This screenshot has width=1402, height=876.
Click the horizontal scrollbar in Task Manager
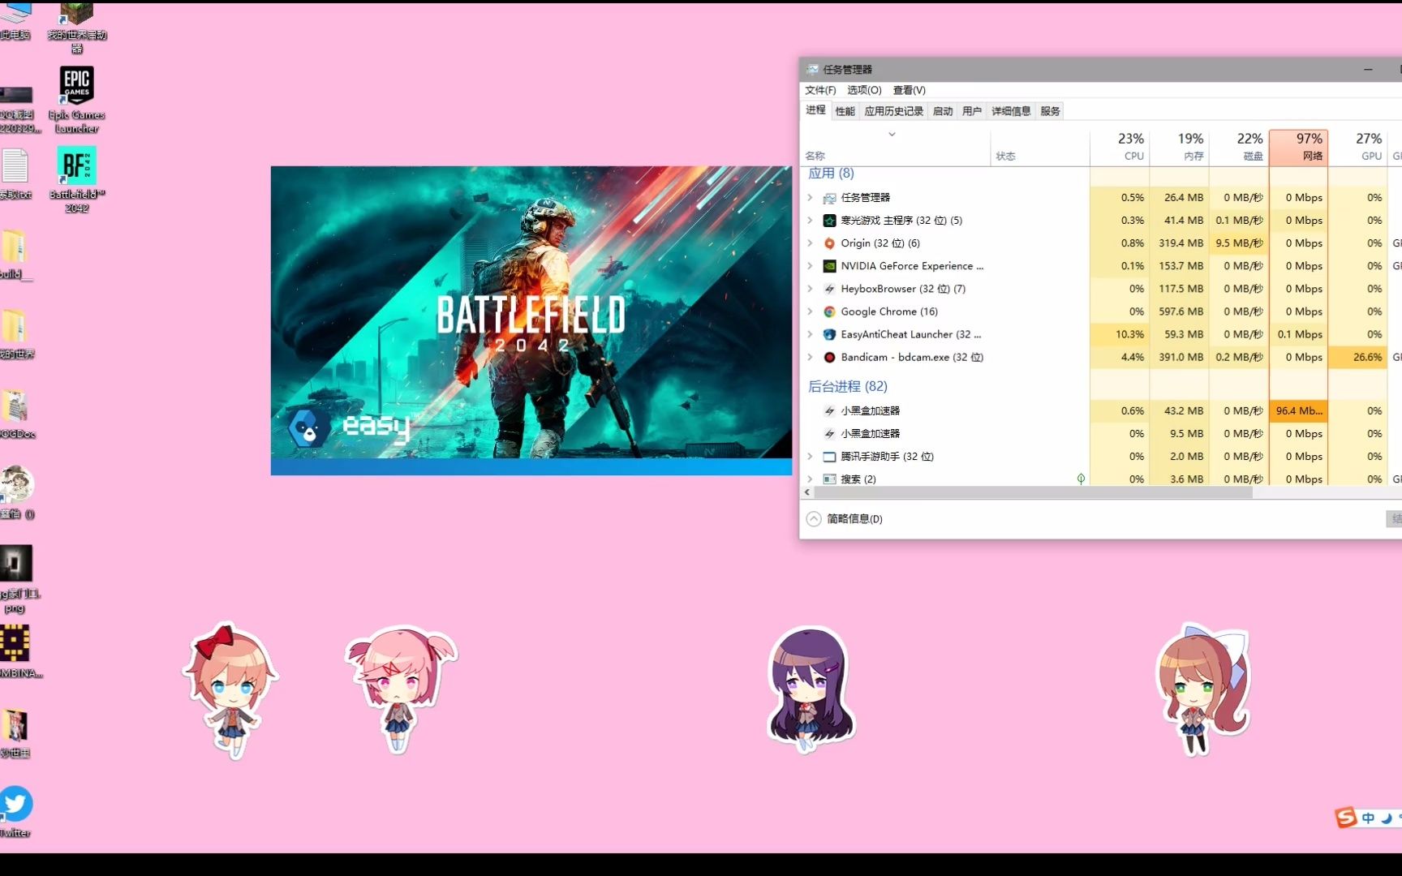click(x=1033, y=492)
